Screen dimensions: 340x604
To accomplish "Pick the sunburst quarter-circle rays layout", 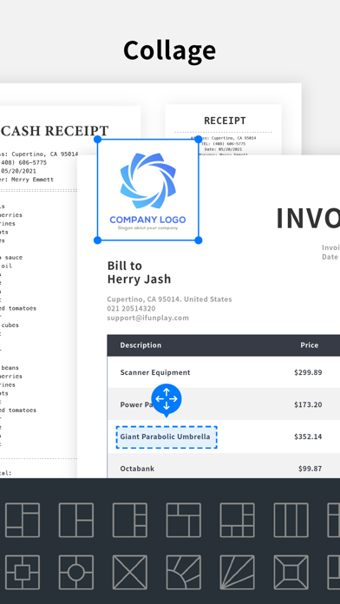I will point(184,572).
